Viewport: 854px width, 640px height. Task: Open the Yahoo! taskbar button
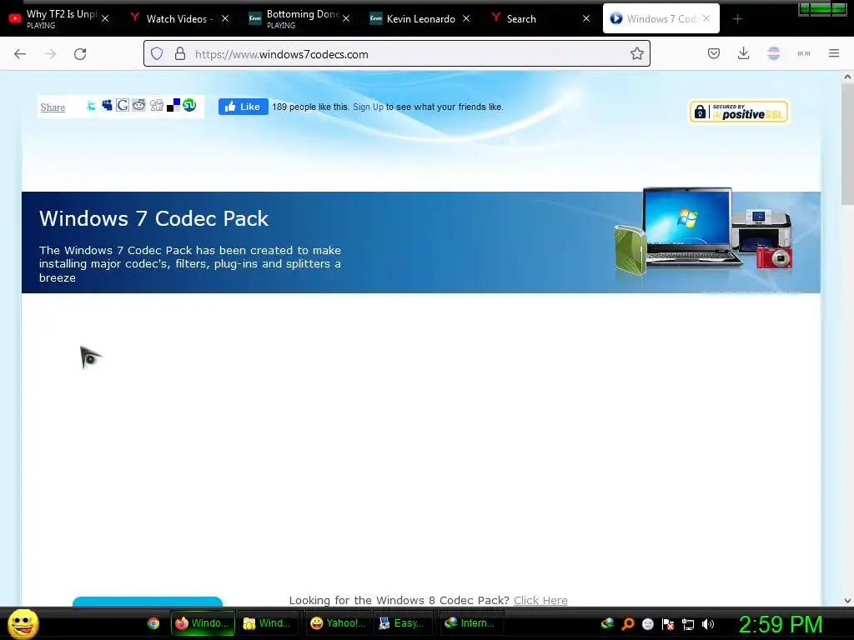click(x=337, y=623)
